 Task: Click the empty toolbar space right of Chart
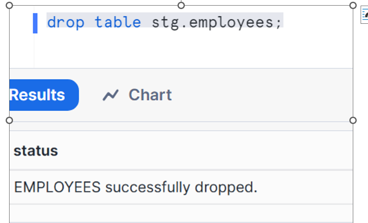(x=260, y=95)
